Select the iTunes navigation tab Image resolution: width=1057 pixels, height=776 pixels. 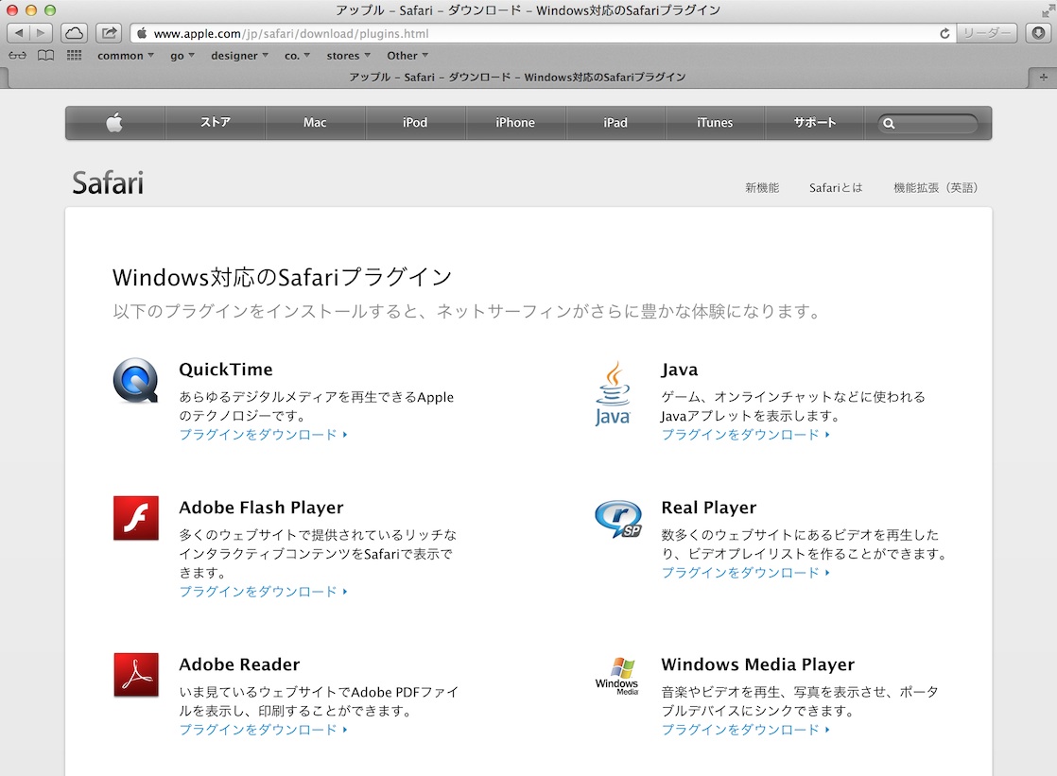[x=715, y=123]
